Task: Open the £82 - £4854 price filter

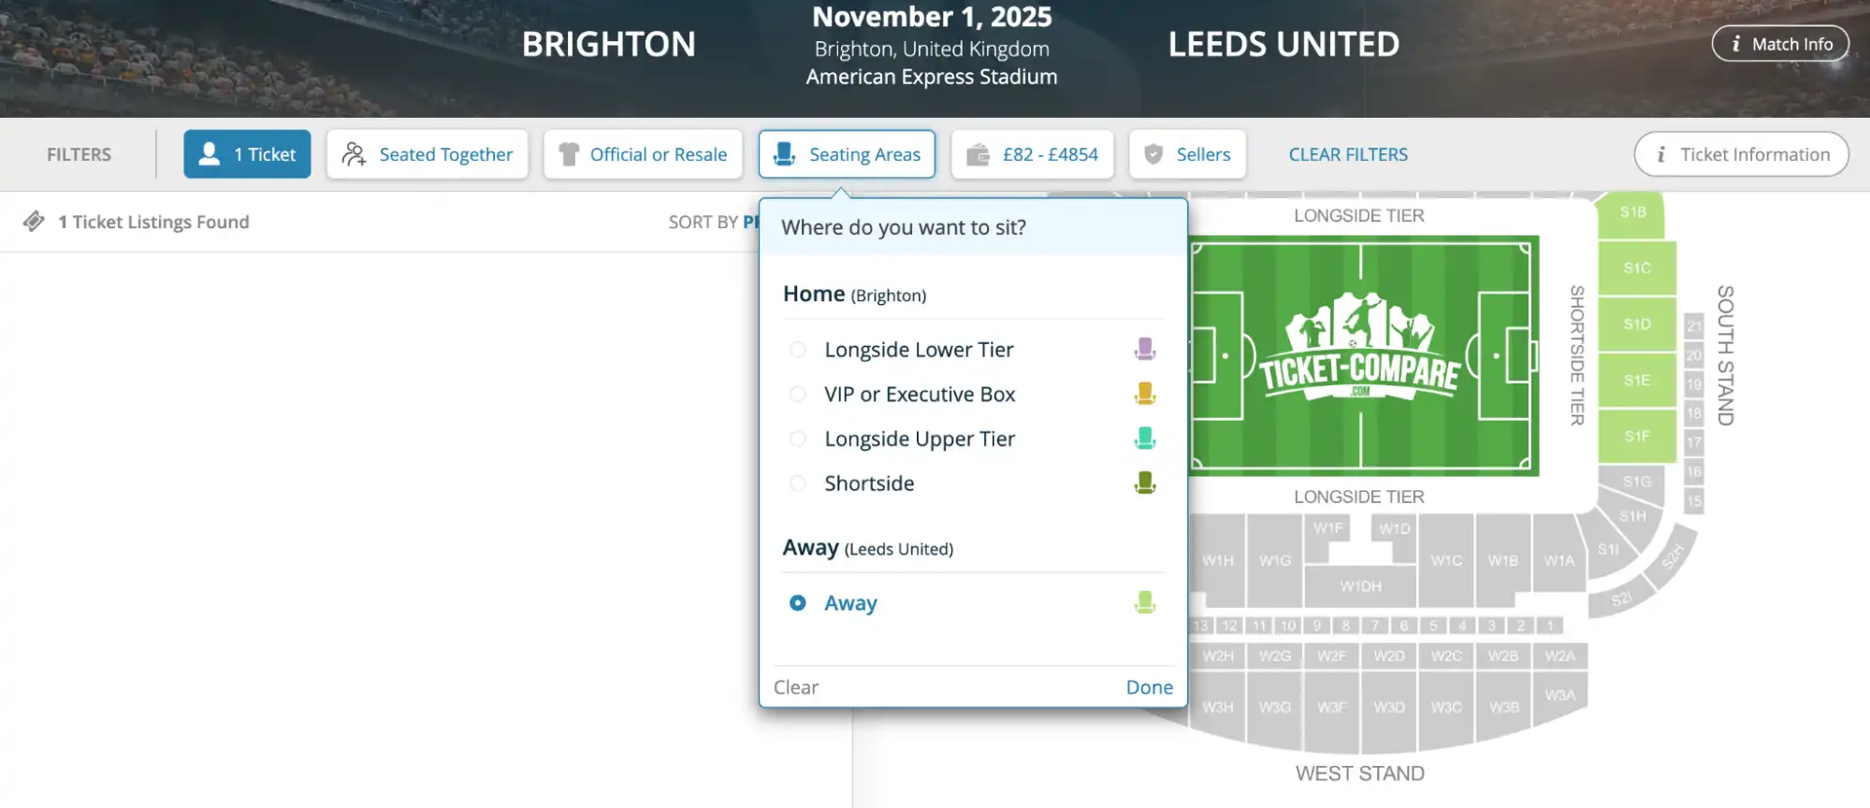Action: pos(1032,153)
